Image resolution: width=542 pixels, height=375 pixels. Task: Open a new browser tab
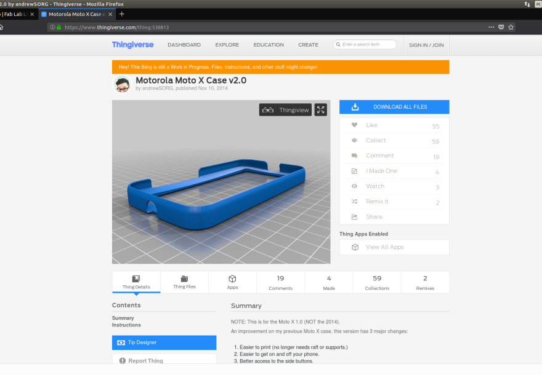(x=122, y=14)
